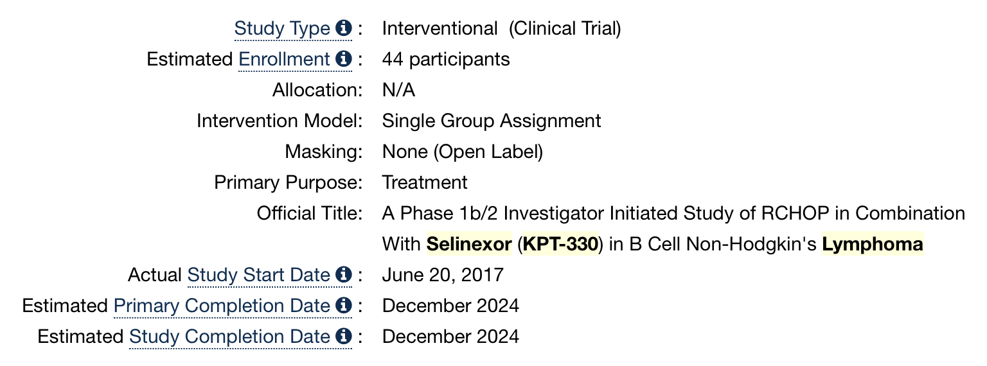
Task: Click info icon beside Study Completion Date
Action: (344, 336)
